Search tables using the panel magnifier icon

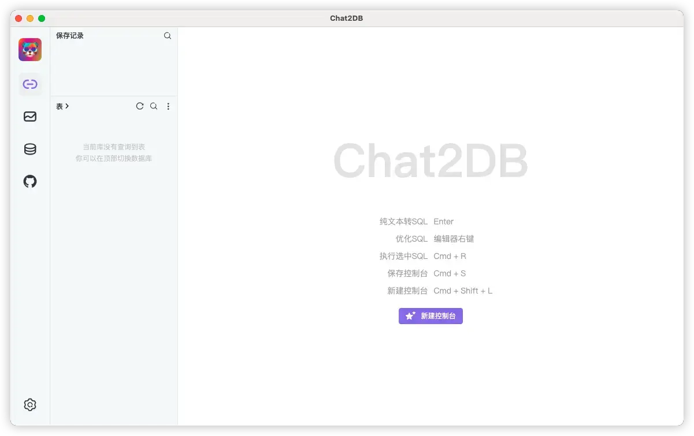[x=153, y=106]
